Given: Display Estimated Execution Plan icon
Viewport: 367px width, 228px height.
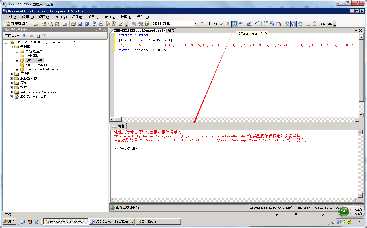Looking at the screenshot, I should click(x=234, y=24).
